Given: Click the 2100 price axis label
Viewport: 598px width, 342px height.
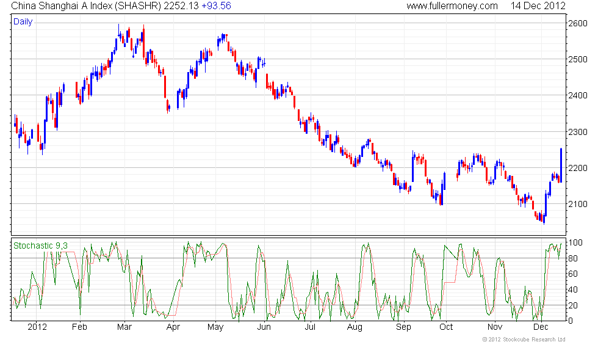Looking at the screenshot, I should coord(577,204).
